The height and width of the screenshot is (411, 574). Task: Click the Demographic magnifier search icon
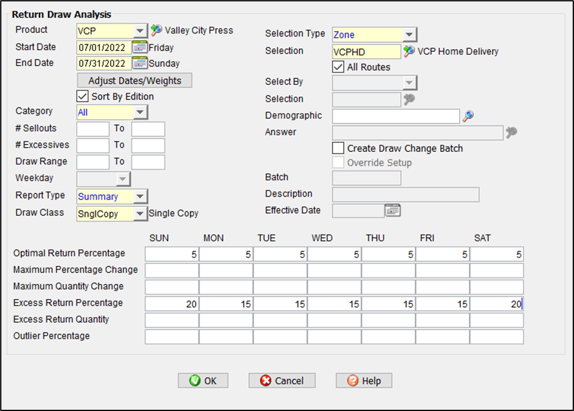(468, 116)
